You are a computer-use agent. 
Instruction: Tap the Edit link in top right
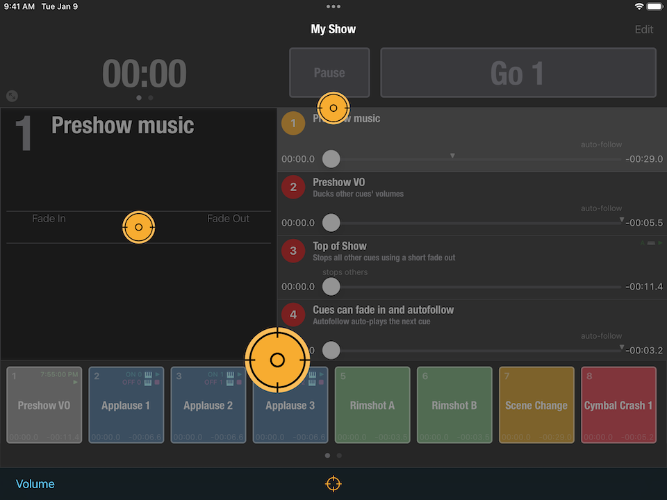point(643,29)
